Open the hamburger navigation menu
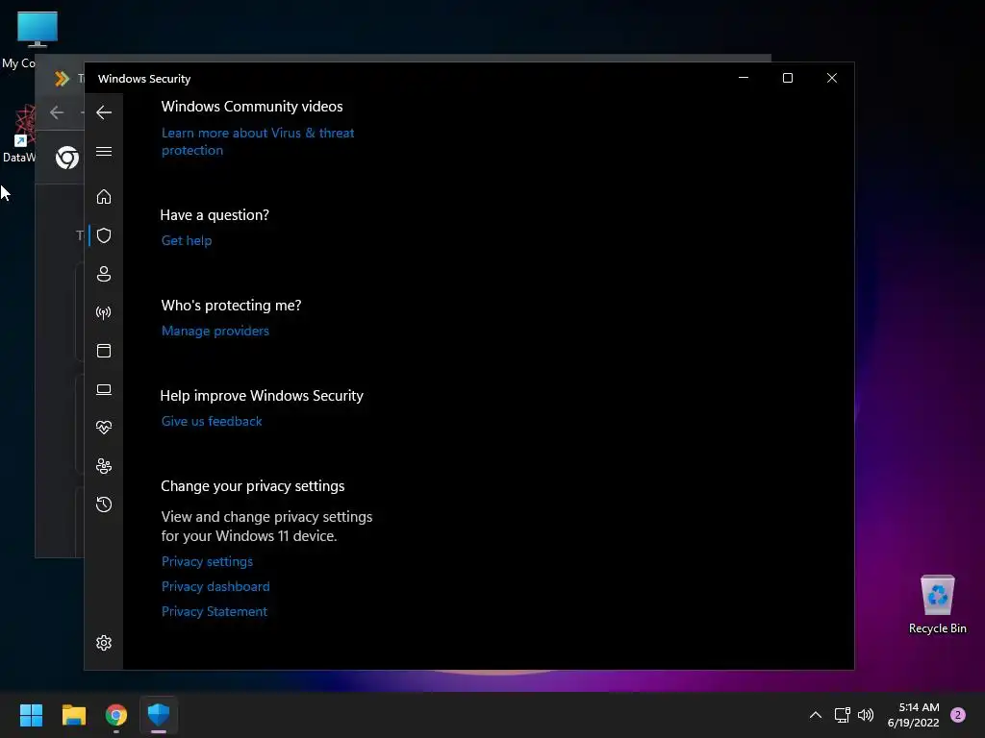985x738 pixels. point(104,151)
